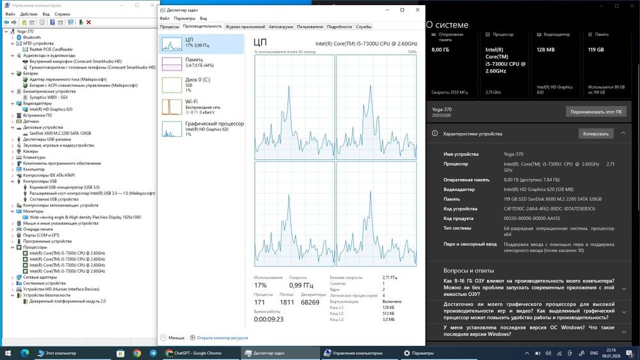
Task: Select the Память memory sidebar entry
Action: coord(202,63)
